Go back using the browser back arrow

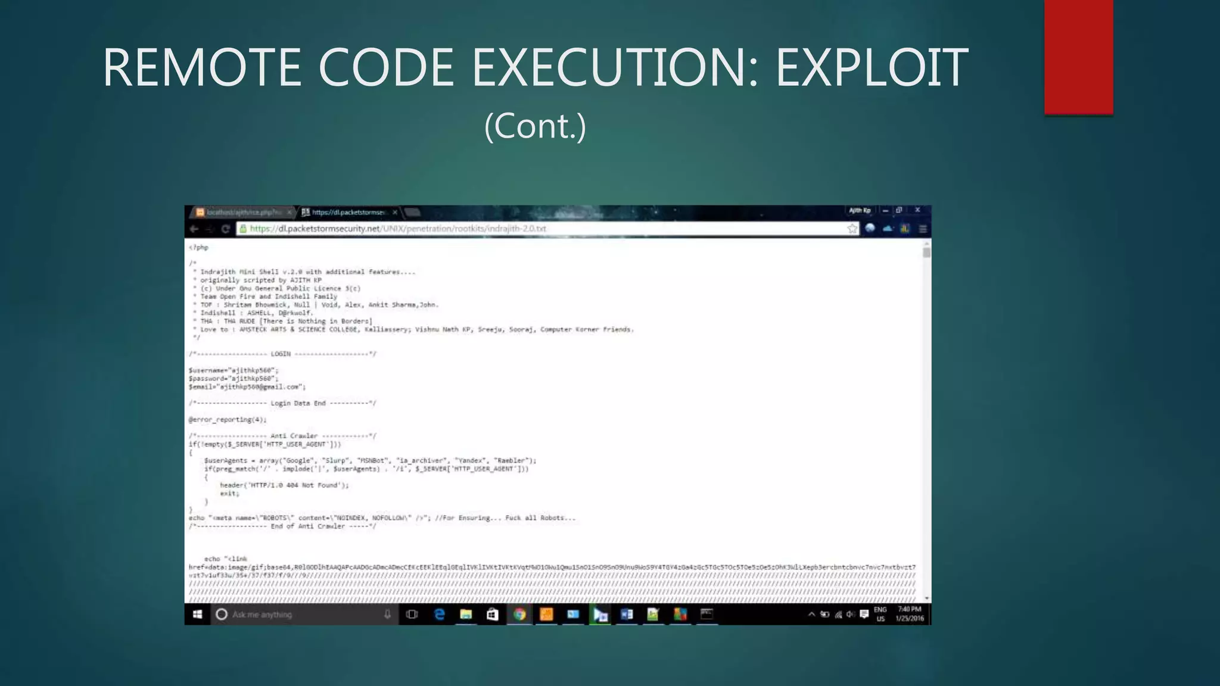click(194, 229)
